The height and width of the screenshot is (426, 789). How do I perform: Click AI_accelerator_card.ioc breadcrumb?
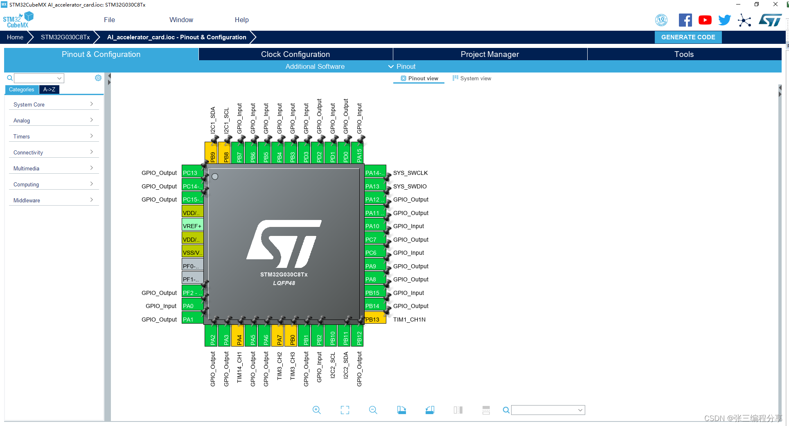[x=177, y=37]
